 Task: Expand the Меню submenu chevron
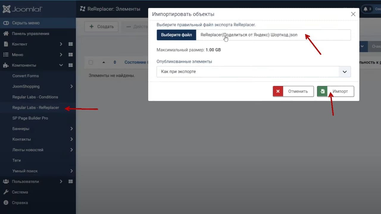point(61,55)
